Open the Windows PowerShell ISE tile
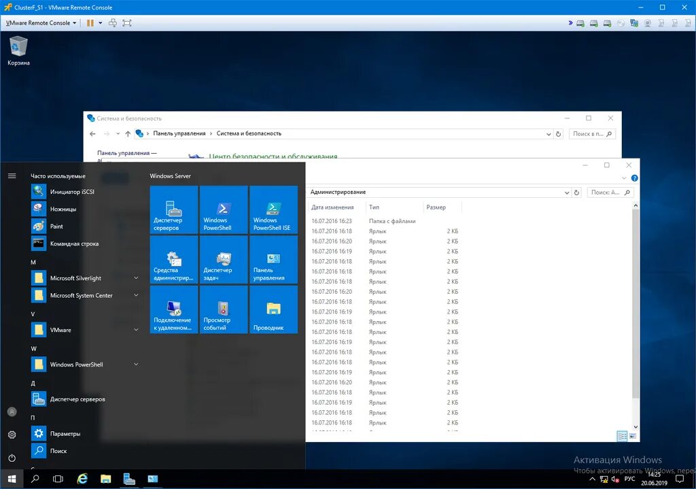The height and width of the screenshot is (489, 696). [273, 209]
